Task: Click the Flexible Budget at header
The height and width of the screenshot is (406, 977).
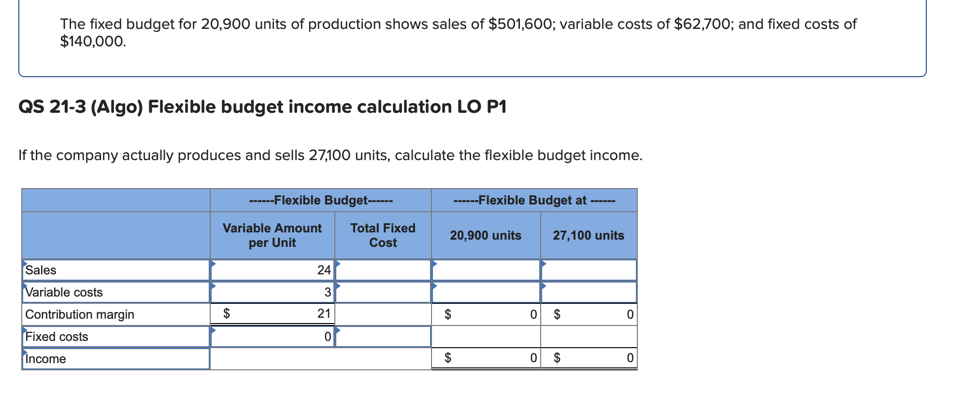Action: tap(534, 200)
